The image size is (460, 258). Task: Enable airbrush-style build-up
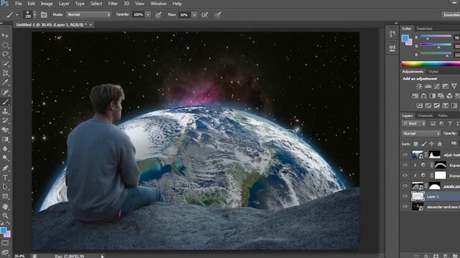204,14
